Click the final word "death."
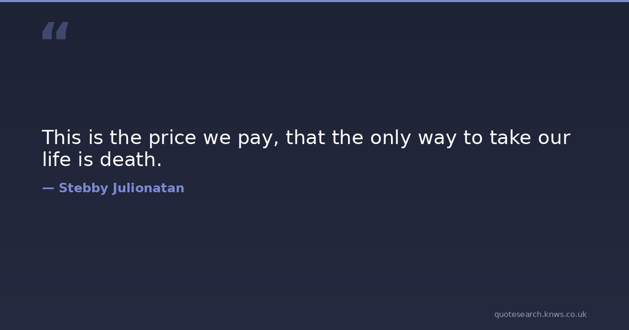The image size is (629, 330). [131, 160]
